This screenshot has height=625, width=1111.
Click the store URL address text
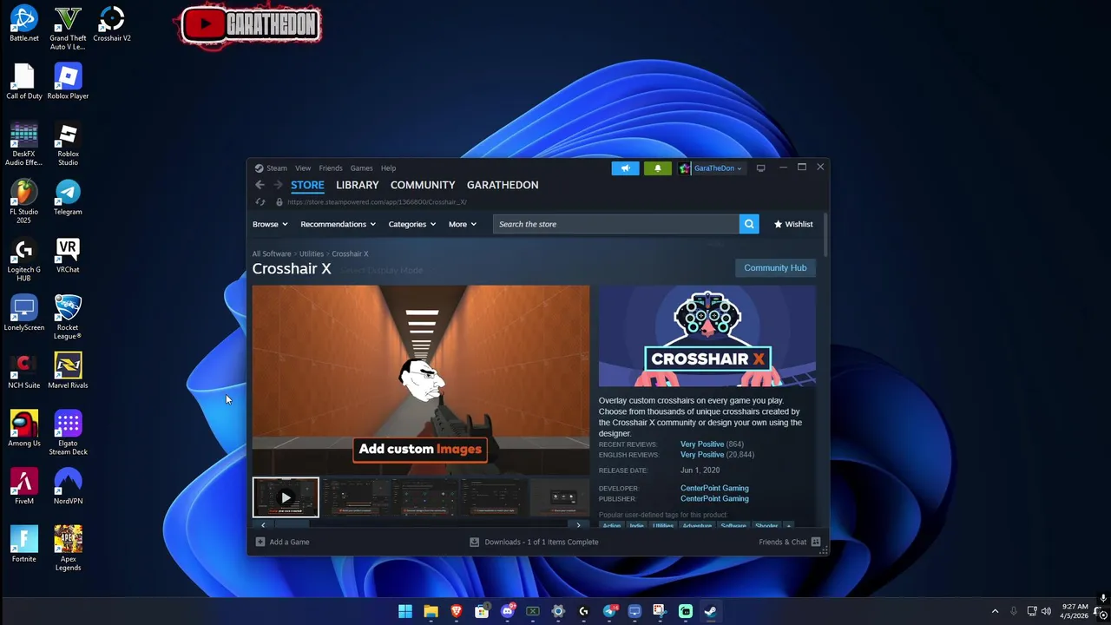tap(377, 202)
